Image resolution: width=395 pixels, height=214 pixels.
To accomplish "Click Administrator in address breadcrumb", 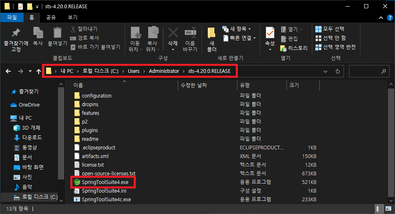I will point(164,71).
